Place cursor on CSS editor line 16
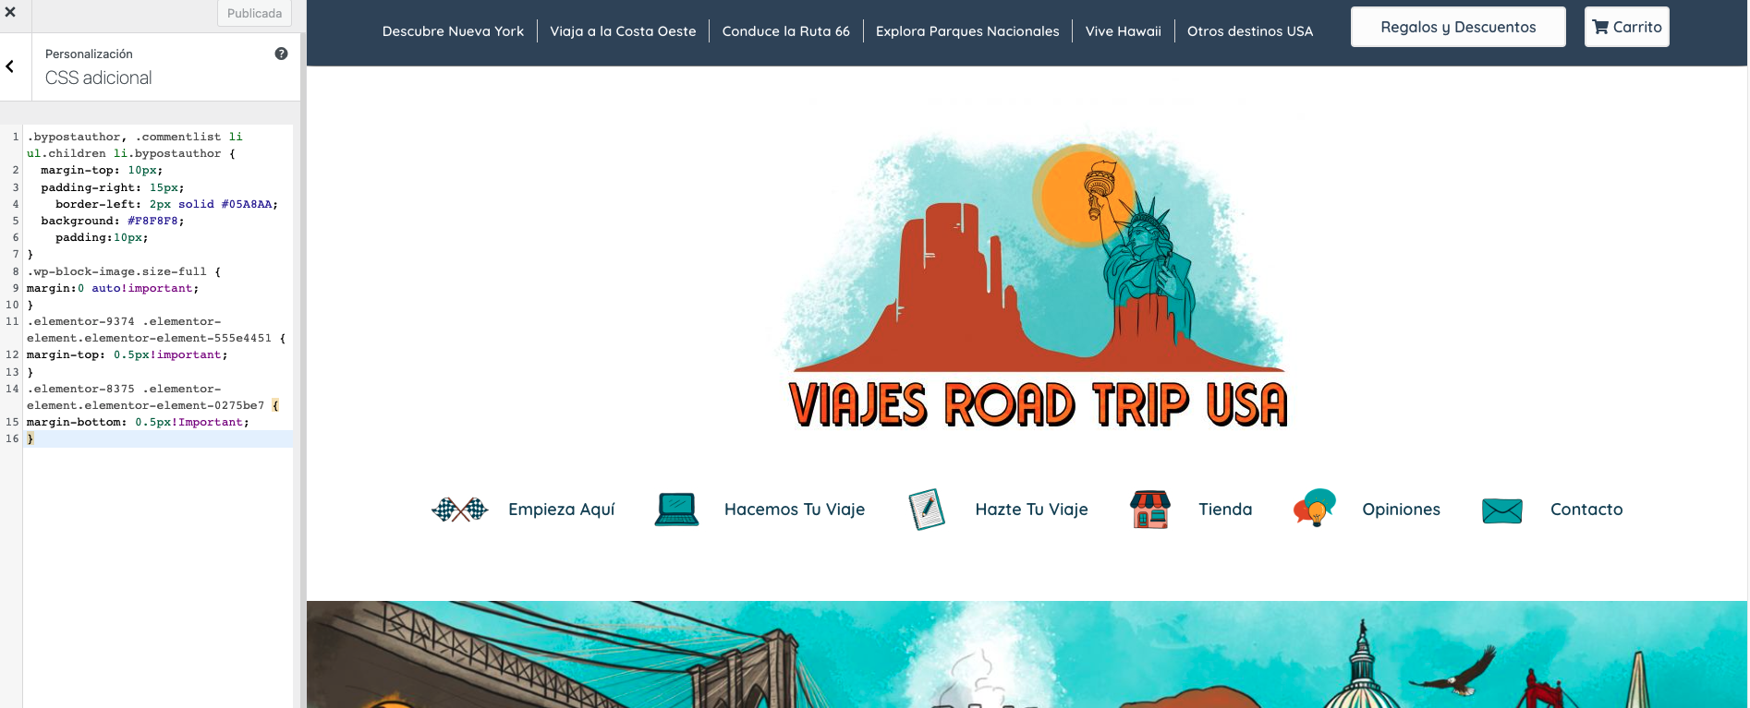 coord(157,439)
